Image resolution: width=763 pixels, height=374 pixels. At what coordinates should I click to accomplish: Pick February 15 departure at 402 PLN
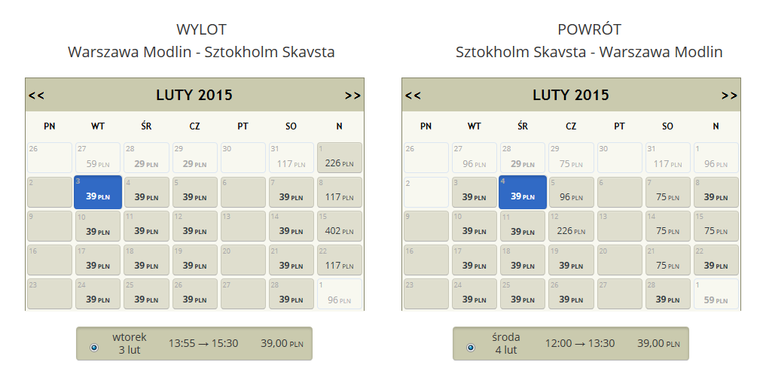[340, 227]
